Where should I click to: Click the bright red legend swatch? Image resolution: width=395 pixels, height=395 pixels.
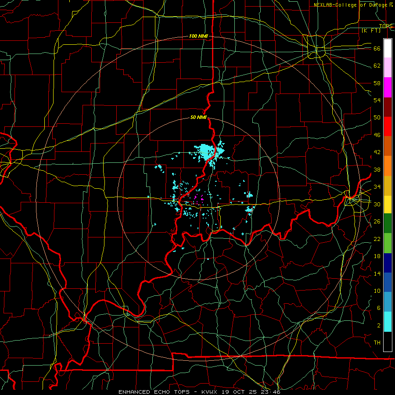tap(388, 126)
